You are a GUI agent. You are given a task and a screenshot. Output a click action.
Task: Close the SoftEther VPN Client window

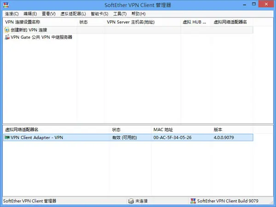pyautogui.click(x=266, y=4)
